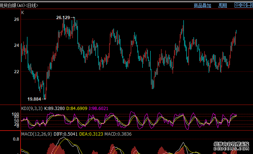Click the 现货白银(AG)<日线> title
Image resolution: width=253 pixels, height=154 pixels.
point(19,5)
